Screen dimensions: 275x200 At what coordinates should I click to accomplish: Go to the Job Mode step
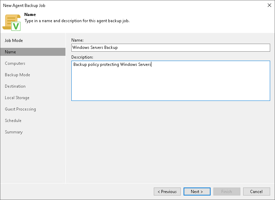tap(14, 41)
